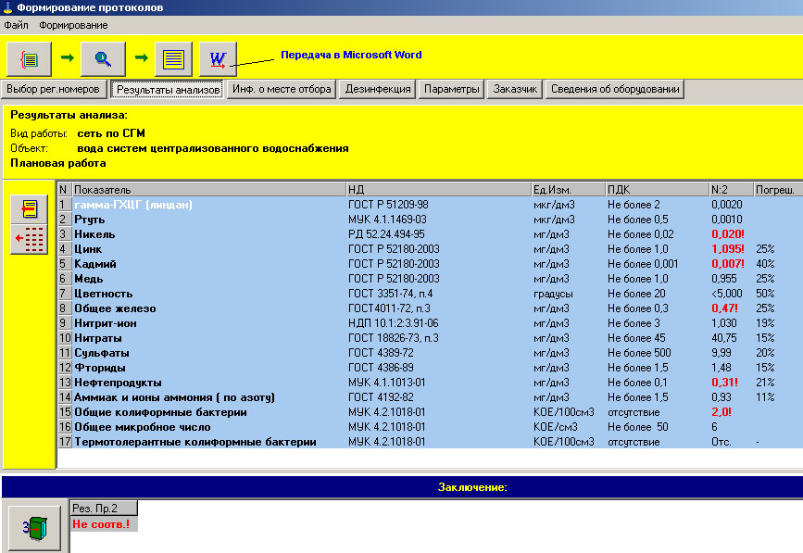The width and height of the screenshot is (803, 553).
Task: Select Термотолерантные колиформные бактерии row
Action: (430, 443)
